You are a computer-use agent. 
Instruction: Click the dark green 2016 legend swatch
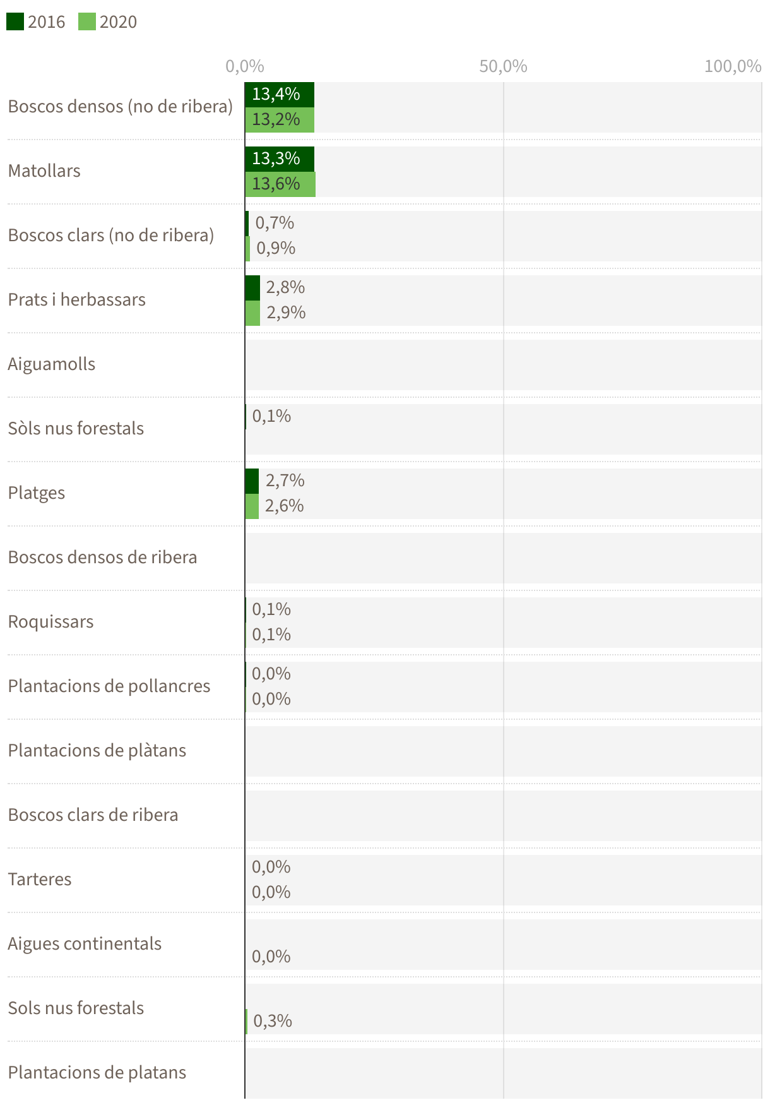(x=15, y=22)
